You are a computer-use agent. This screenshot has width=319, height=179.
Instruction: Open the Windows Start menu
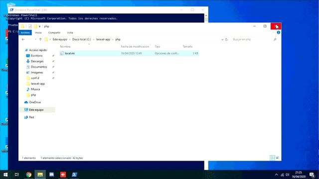(5, 175)
